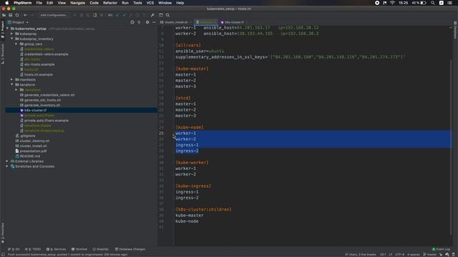458x257 pixels.
Task: Navigate back with the toolbar arrow
Action: coord(26,15)
